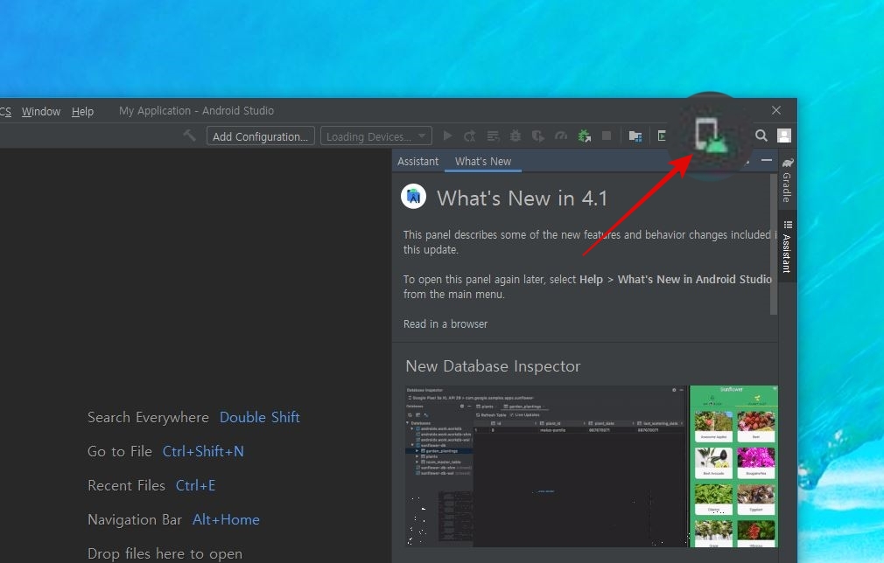This screenshot has width=884, height=563.
Task: Click the What's New panel vertical scrollbar
Action: point(774,244)
